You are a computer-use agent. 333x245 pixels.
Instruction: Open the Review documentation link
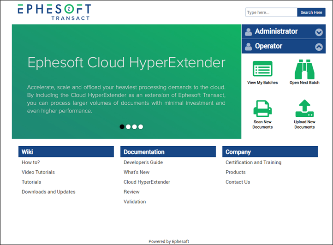131,191
